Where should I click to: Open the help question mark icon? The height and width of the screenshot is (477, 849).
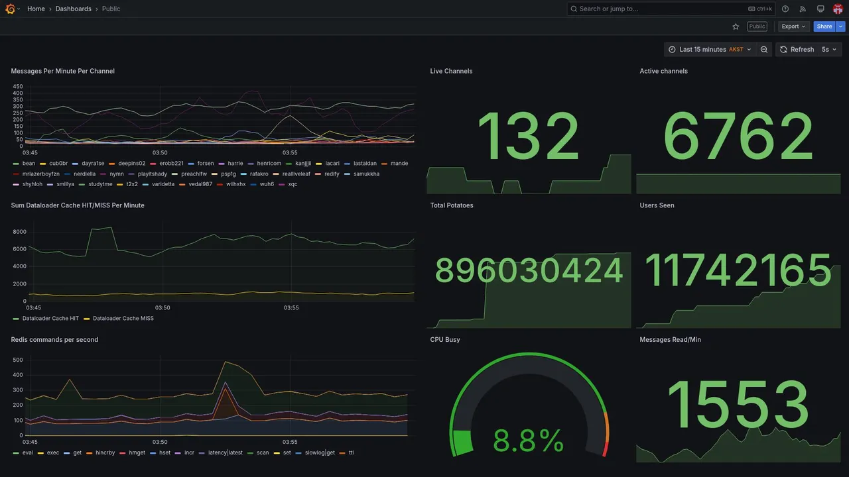(x=785, y=9)
